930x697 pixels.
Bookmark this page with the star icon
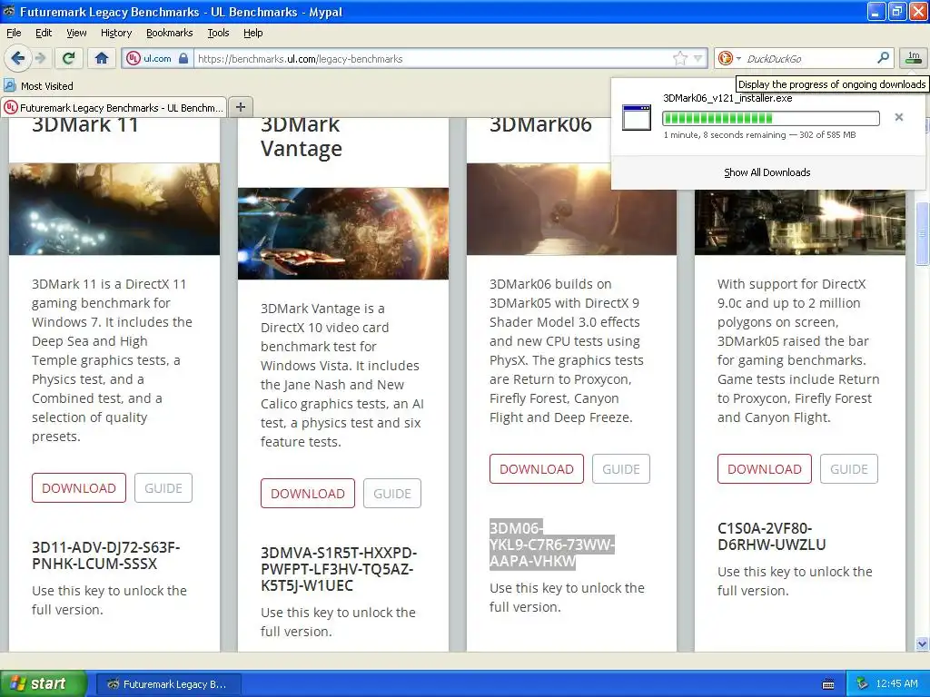pos(679,58)
